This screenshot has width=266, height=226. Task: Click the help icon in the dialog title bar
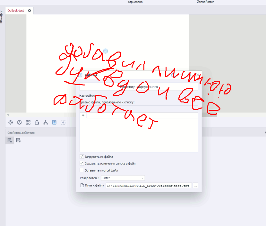[x=173, y=75]
